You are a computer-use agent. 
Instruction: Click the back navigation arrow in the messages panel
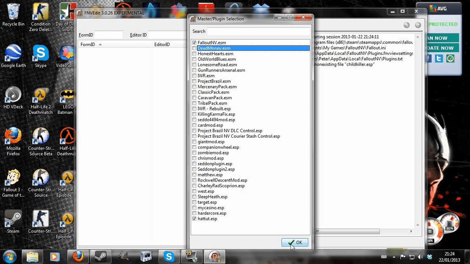tap(406, 24)
